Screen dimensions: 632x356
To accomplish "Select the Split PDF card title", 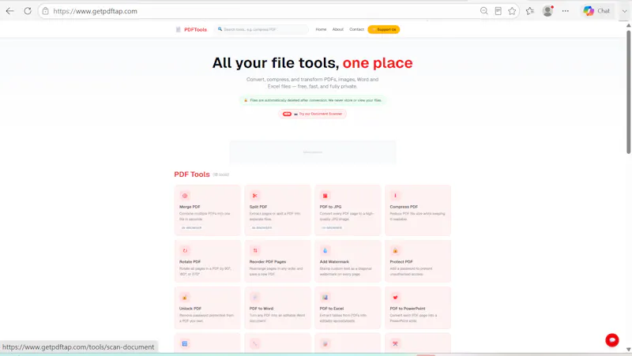I will (x=258, y=207).
